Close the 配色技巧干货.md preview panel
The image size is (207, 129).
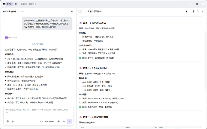pos(202,11)
